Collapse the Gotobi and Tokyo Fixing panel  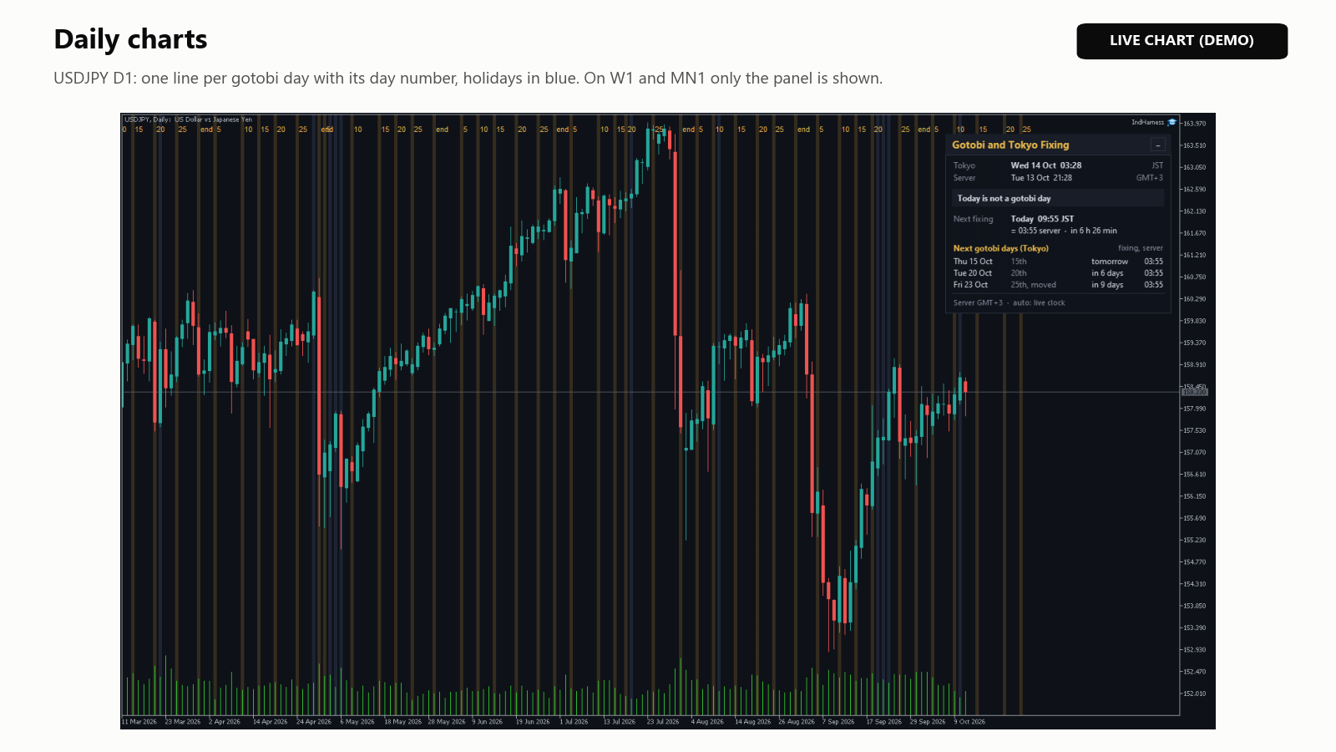(x=1157, y=145)
